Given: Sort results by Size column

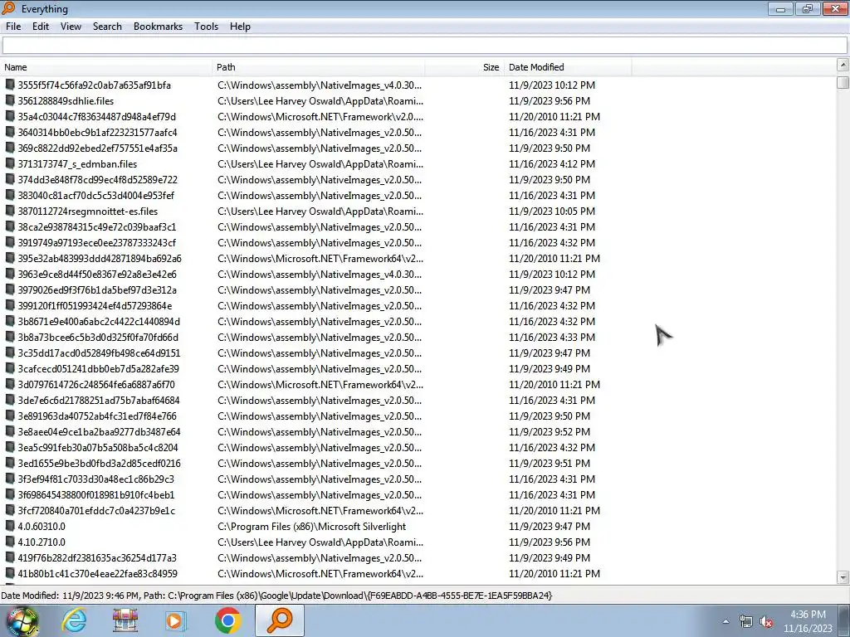Looking at the screenshot, I should tap(465, 67).
